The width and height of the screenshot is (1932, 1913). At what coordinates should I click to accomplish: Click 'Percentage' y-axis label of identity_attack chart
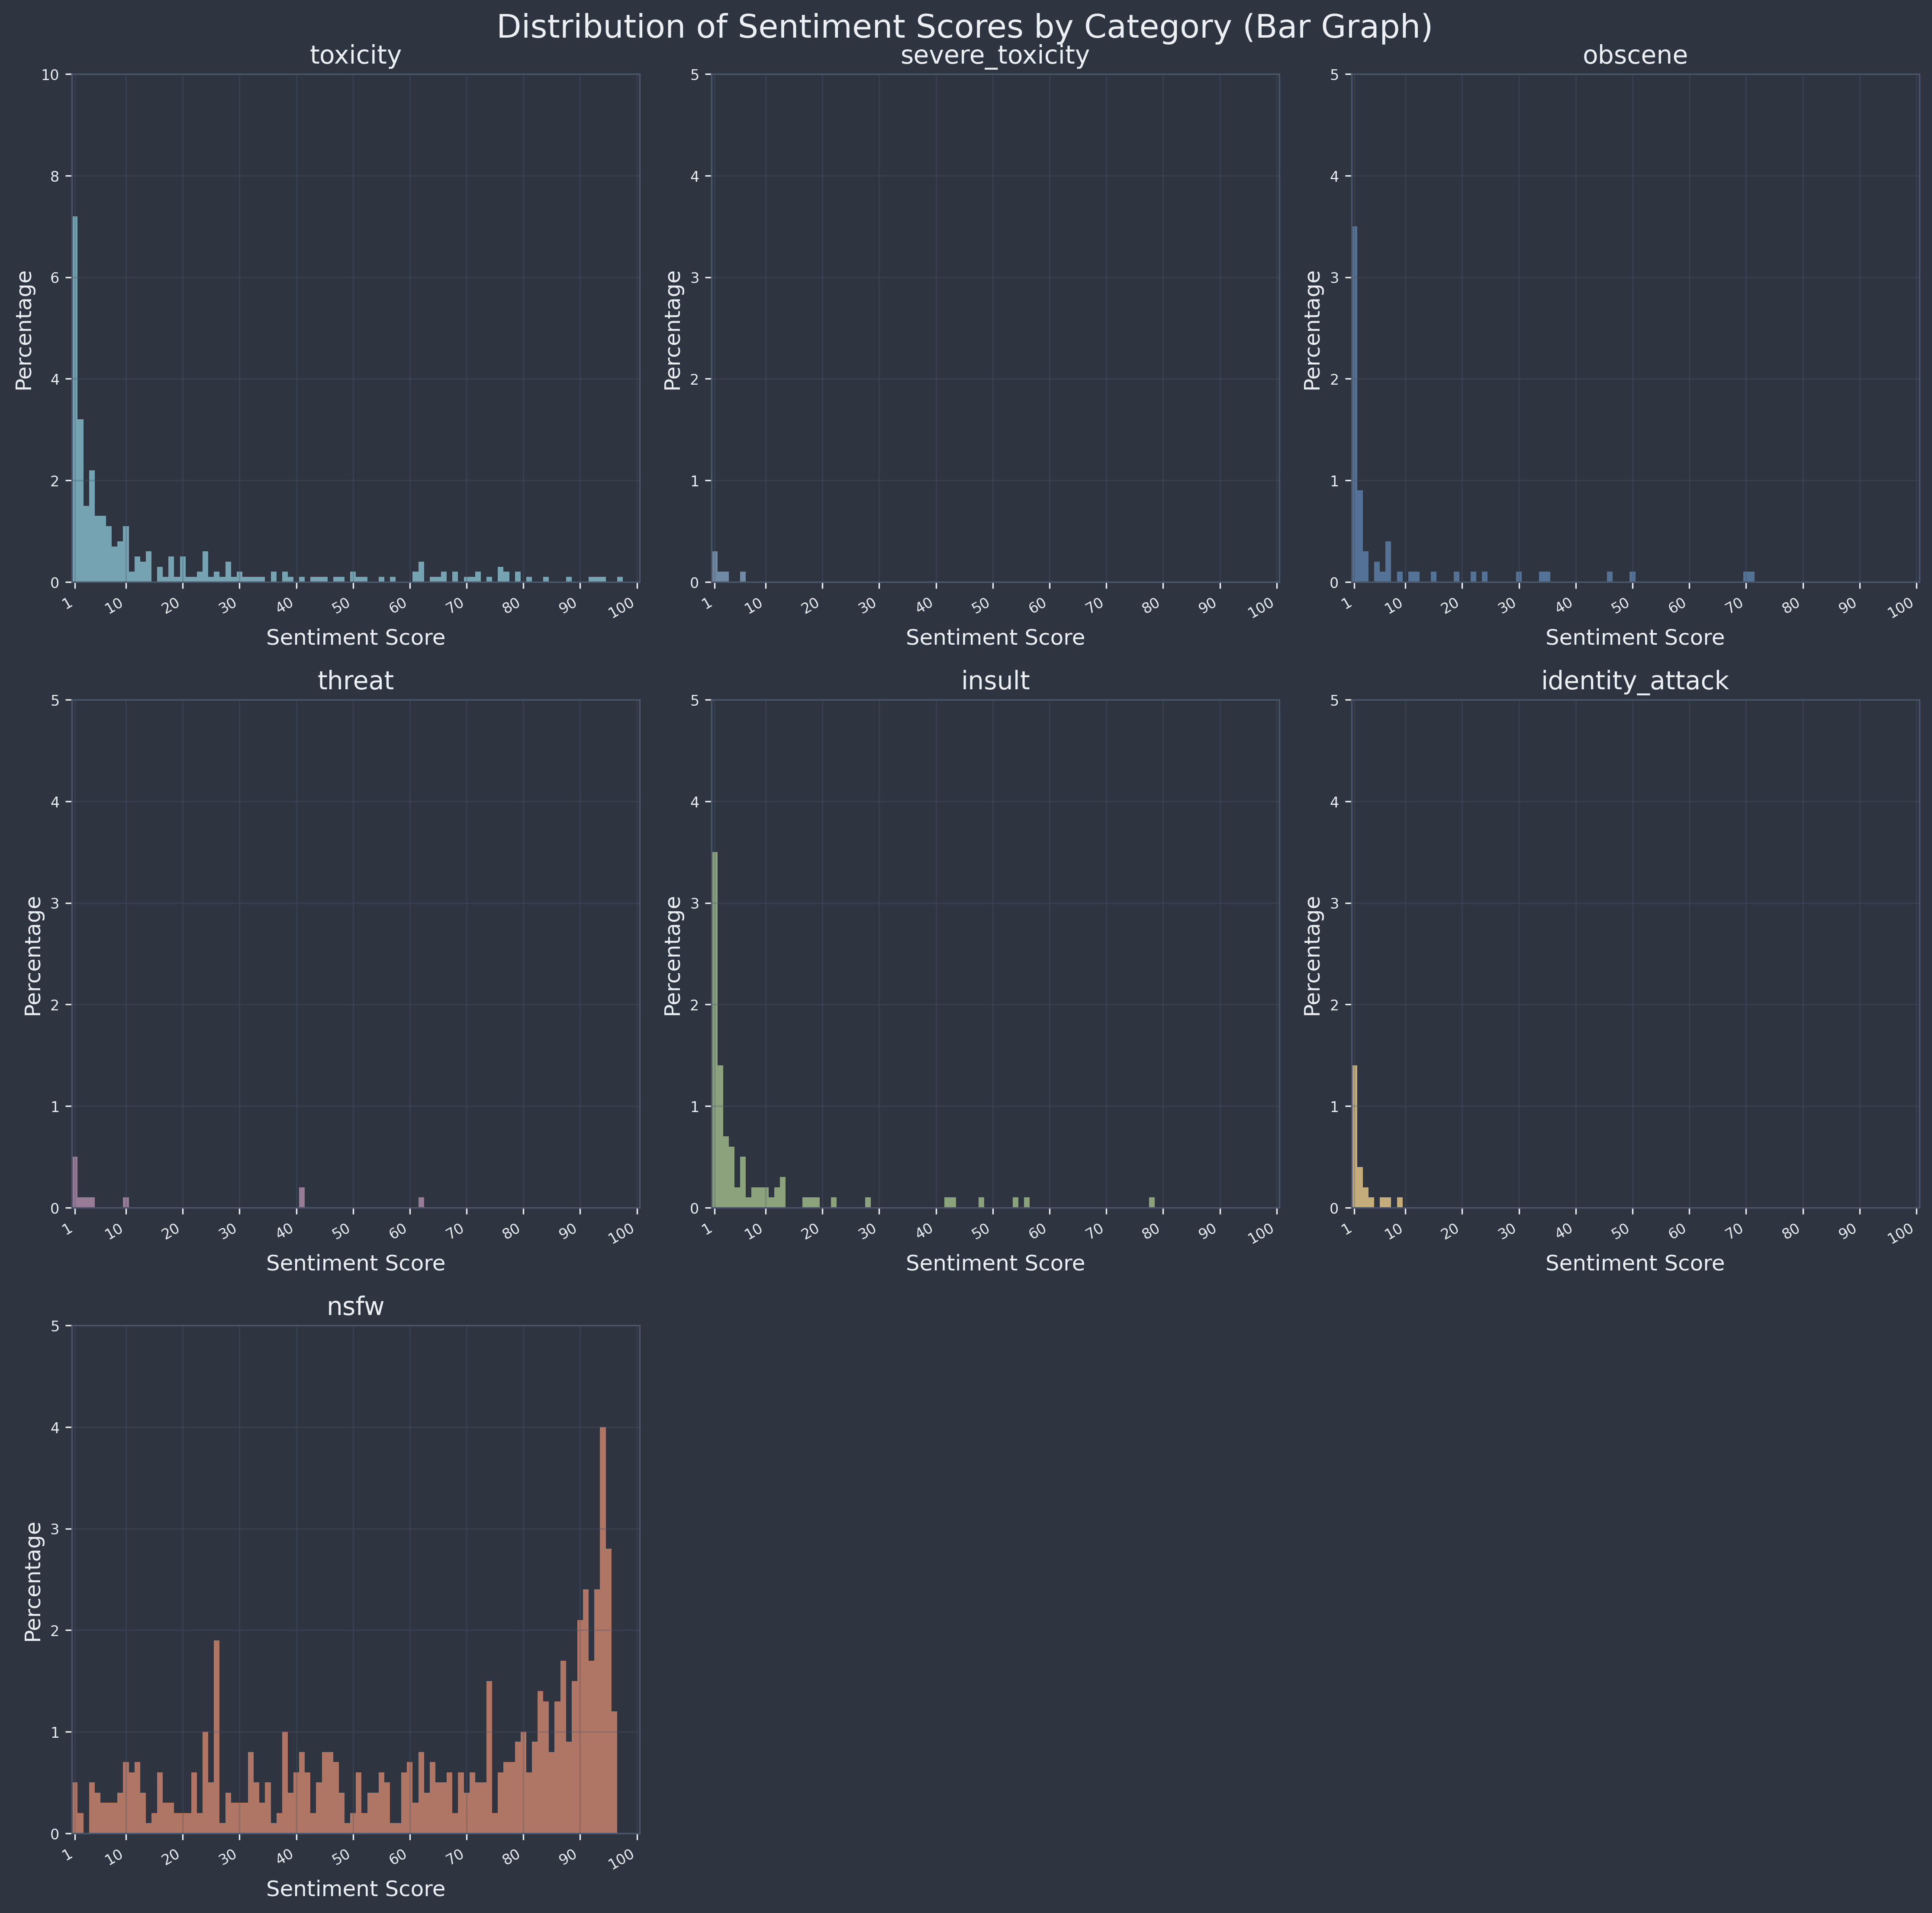[x=1313, y=955]
